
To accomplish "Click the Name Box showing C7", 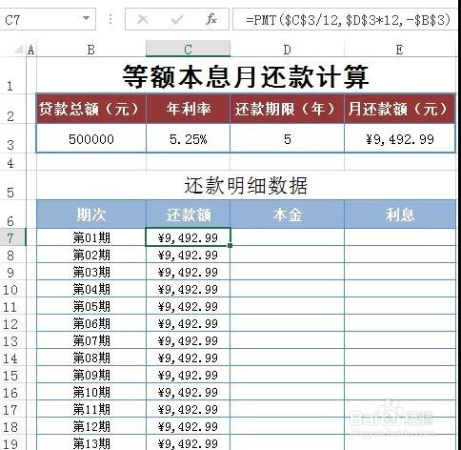I will (x=47, y=20).
